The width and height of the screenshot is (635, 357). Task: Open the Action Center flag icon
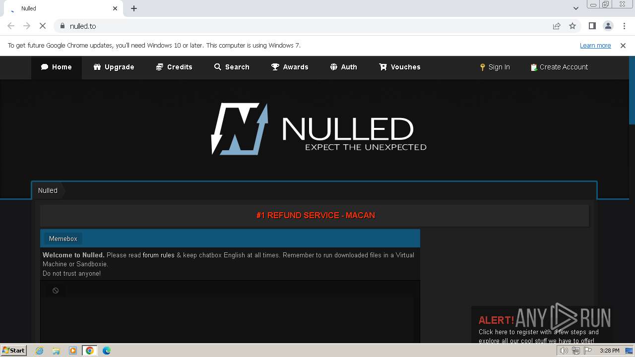(588, 351)
